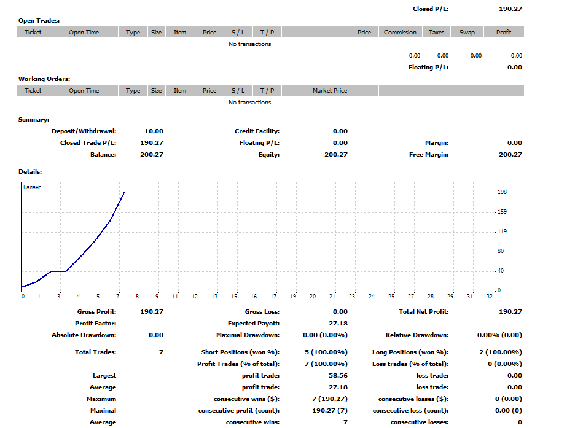Image resolution: width=575 pixels, height=428 pixels.
Task: Select the Working Orders heading
Action: click(x=44, y=79)
